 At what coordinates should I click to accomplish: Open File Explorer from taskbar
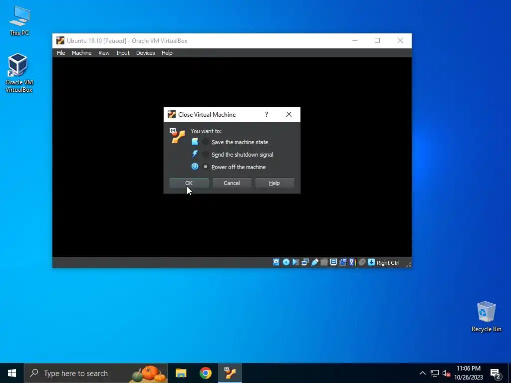point(181,373)
